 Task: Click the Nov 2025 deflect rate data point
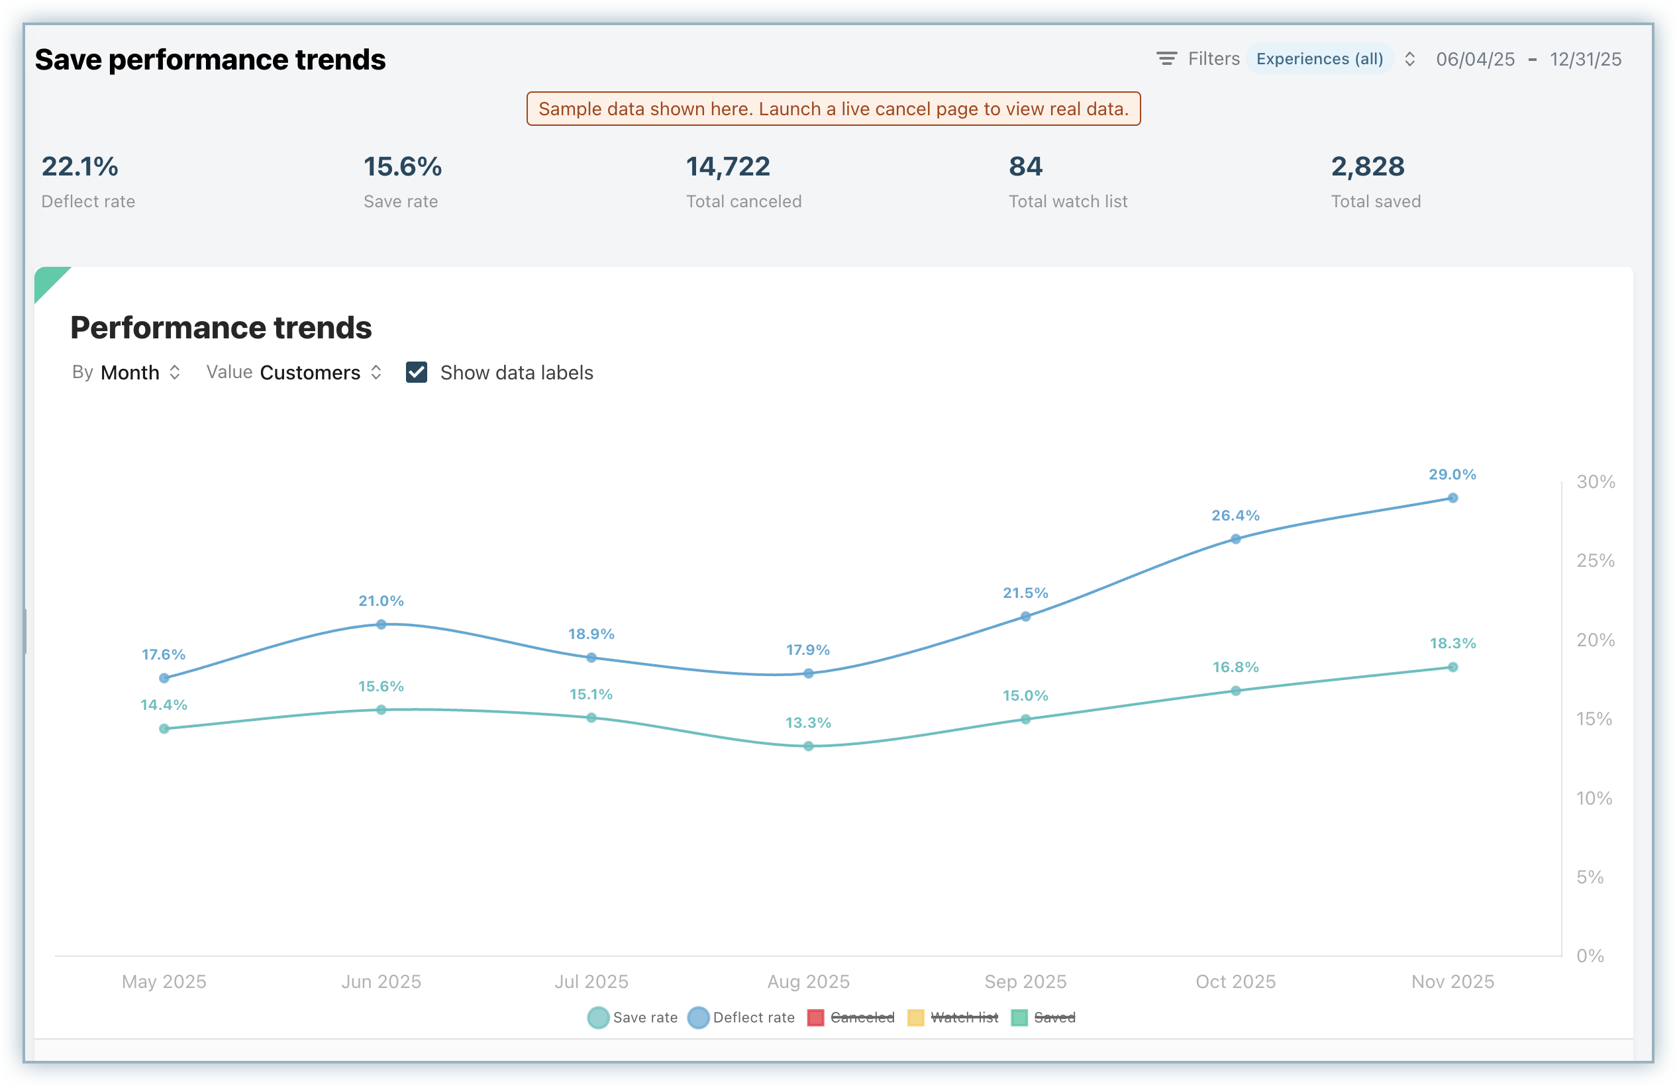1452,498
